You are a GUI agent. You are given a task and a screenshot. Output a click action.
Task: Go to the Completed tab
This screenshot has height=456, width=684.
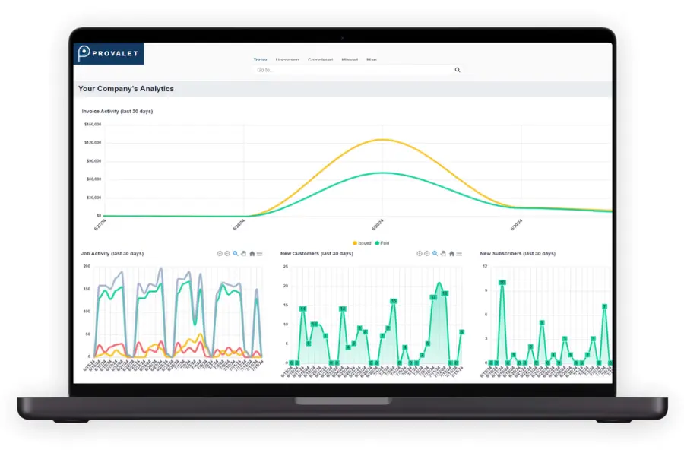[320, 59]
